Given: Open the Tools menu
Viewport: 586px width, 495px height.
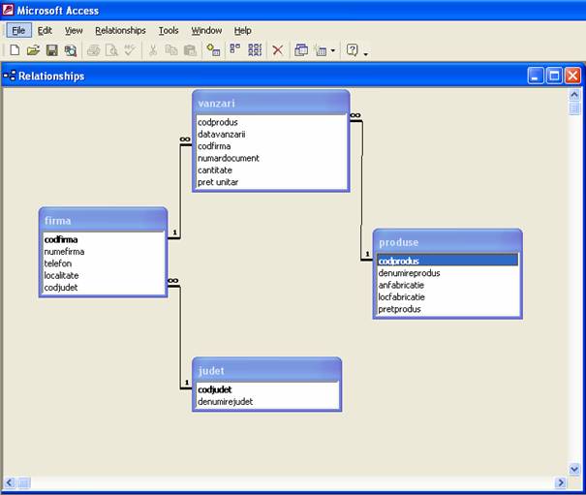Looking at the screenshot, I should 169,30.
